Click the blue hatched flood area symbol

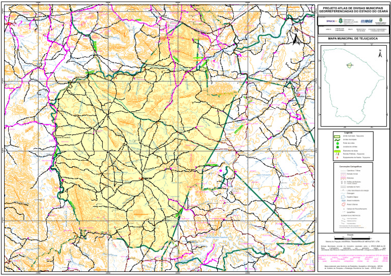point(344,201)
